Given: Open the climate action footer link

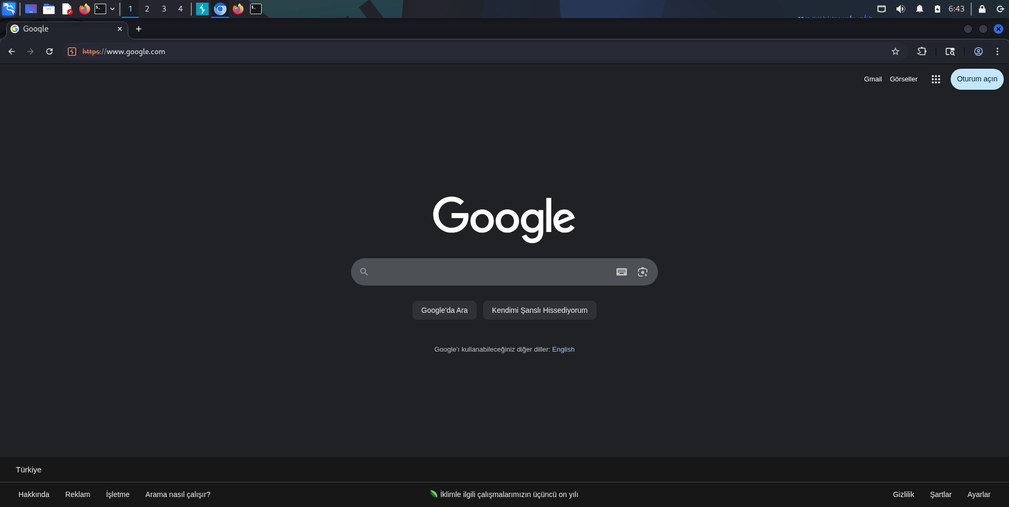Looking at the screenshot, I should pyautogui.click(x=504, y=494).
